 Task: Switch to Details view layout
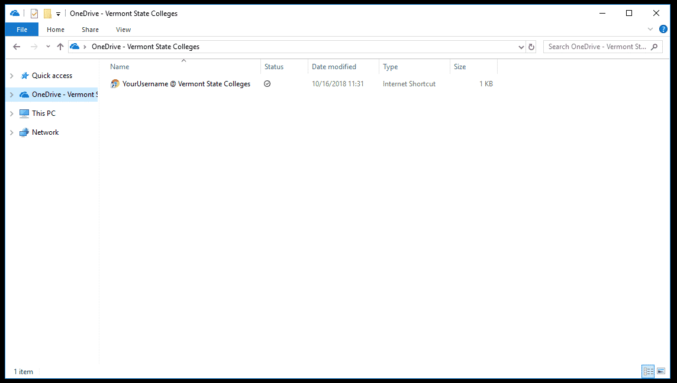click(648, 371)
